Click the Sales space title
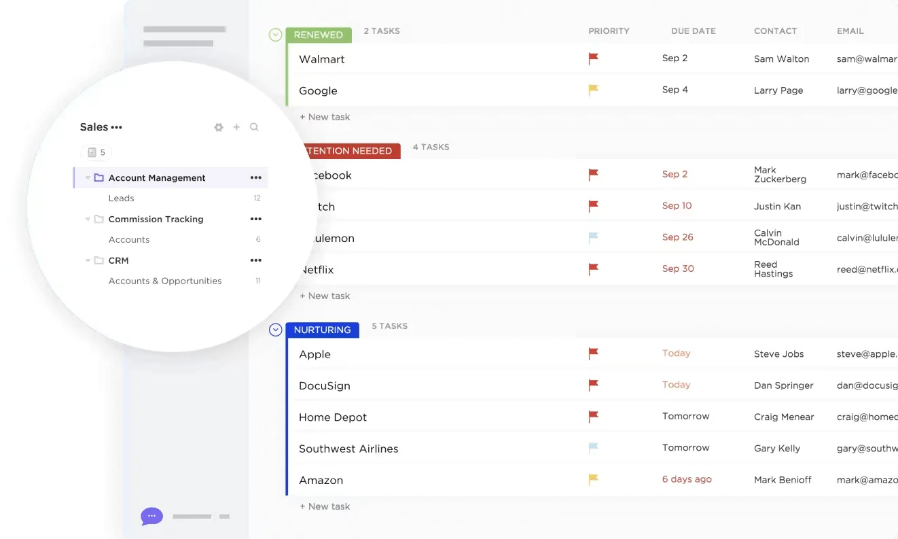The width and height of the screenshot is (898, 539). tap(94, 127)
